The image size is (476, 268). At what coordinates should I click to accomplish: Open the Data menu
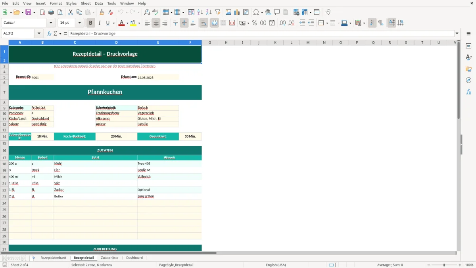(99, 3)
